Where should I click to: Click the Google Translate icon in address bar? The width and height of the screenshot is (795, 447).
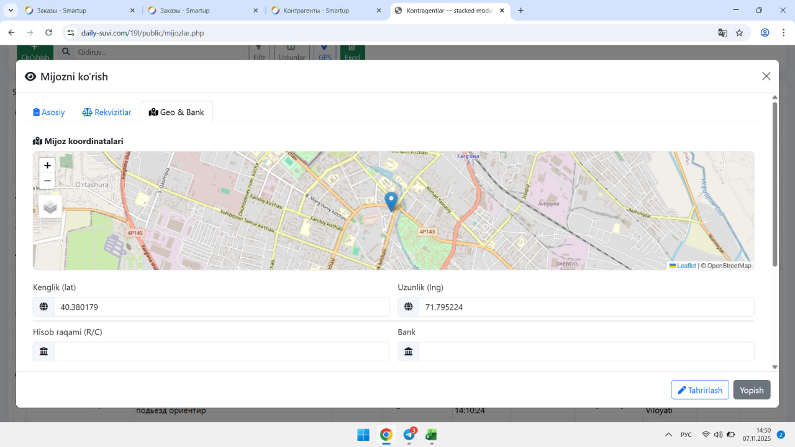point(722,33)
